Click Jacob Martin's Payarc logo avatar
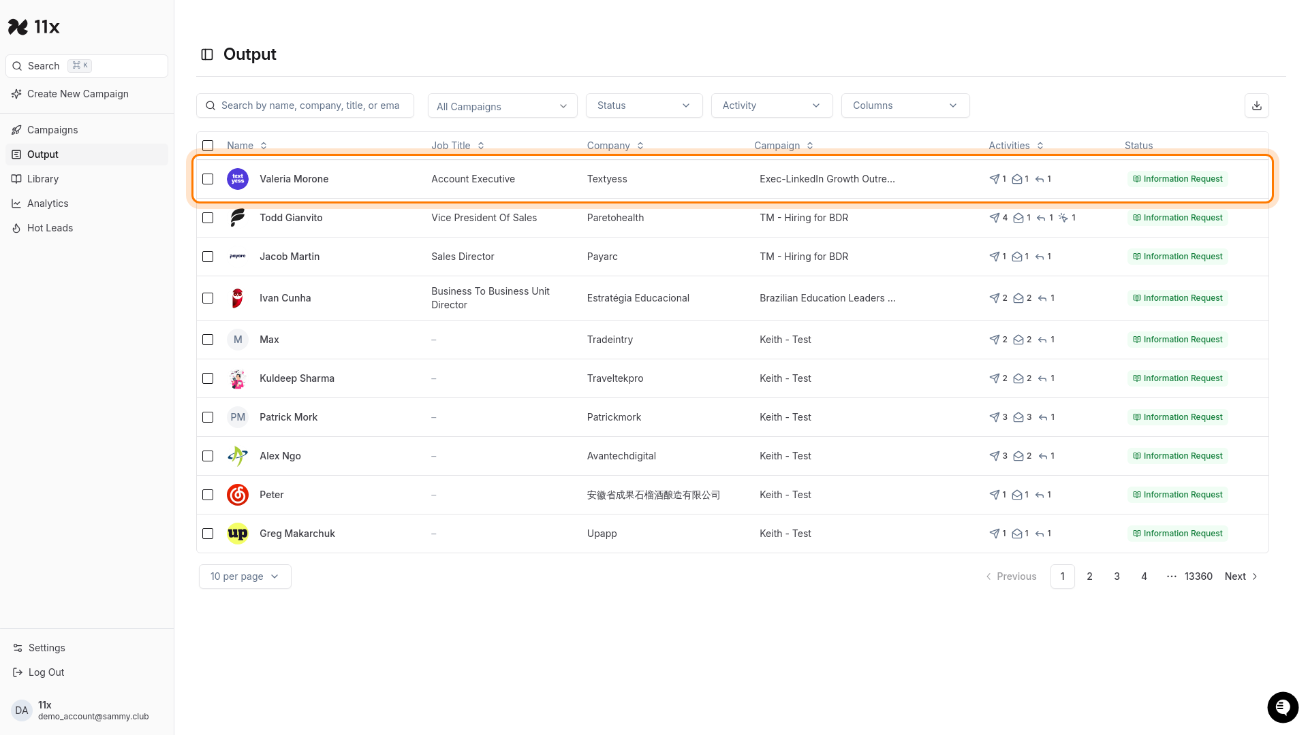 [238, 257]
